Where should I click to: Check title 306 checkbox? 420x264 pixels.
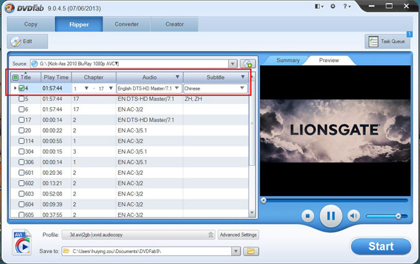click(21, 162)
